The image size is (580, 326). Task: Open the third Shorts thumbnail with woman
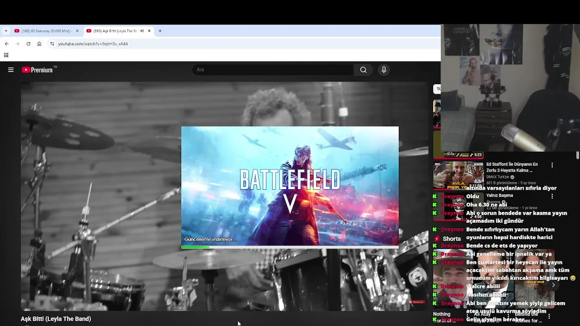(x=534, y=280)
